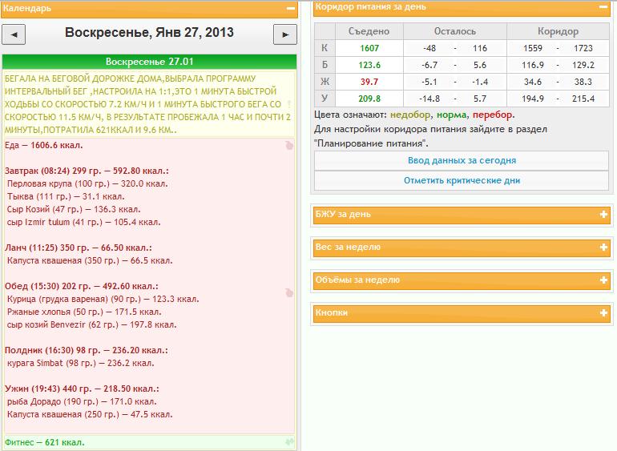
Task: Select the Обед (15:30) meal header
Action: coord(82,286)
